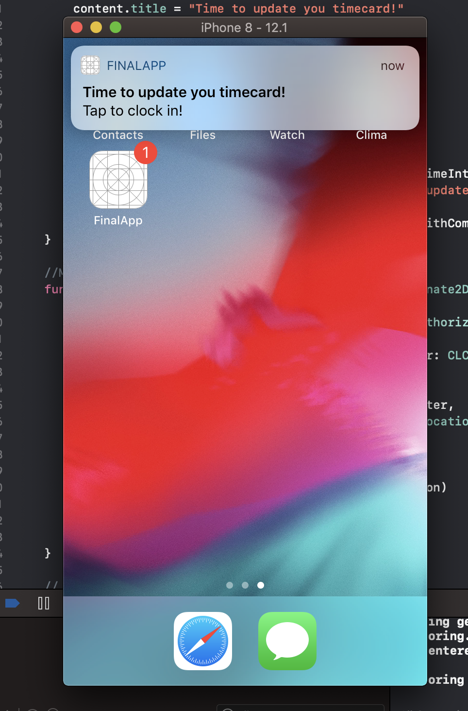
Task: Click the filter field in the debug console
Action: click(x=300, y=708)
